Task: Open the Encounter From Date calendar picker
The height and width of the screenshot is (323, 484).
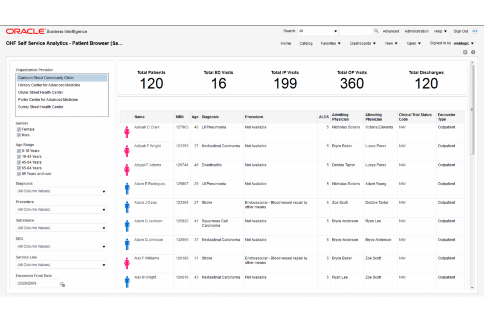Action: tap(62, 285)
